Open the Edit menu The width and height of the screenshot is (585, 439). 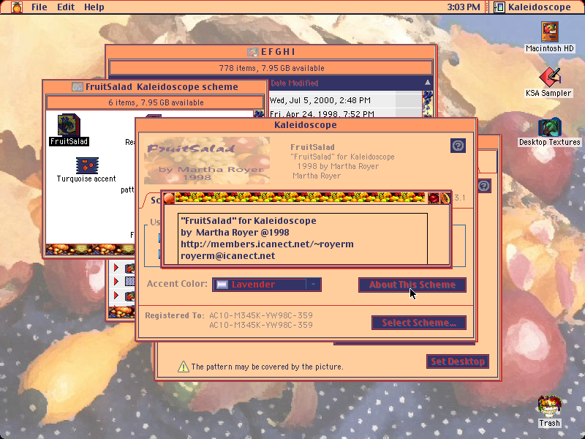point(66,7)
